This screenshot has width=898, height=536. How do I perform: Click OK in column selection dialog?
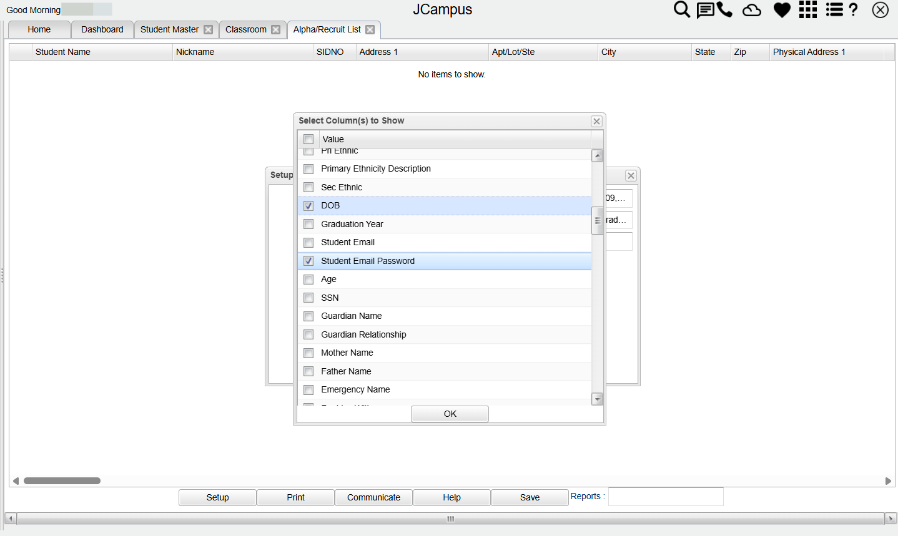[x=450, y=414]
